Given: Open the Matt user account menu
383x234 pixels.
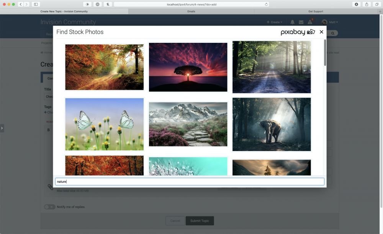Looking at the screenshot, I should tap(330, 23).
